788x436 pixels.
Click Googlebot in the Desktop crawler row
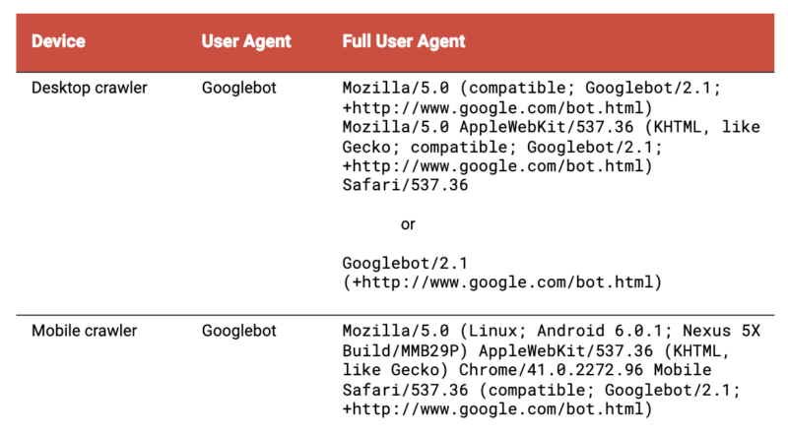[239, 88]
